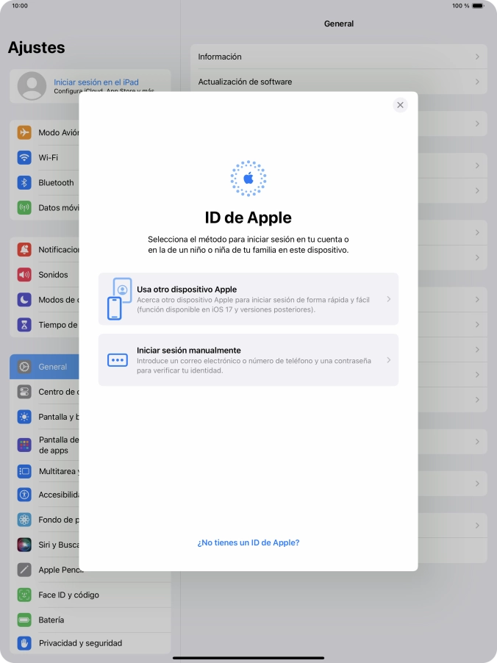This screenshot has width=497, height=663.
Task: Tap the two-device icon for another Apple device
Action: 119,299
